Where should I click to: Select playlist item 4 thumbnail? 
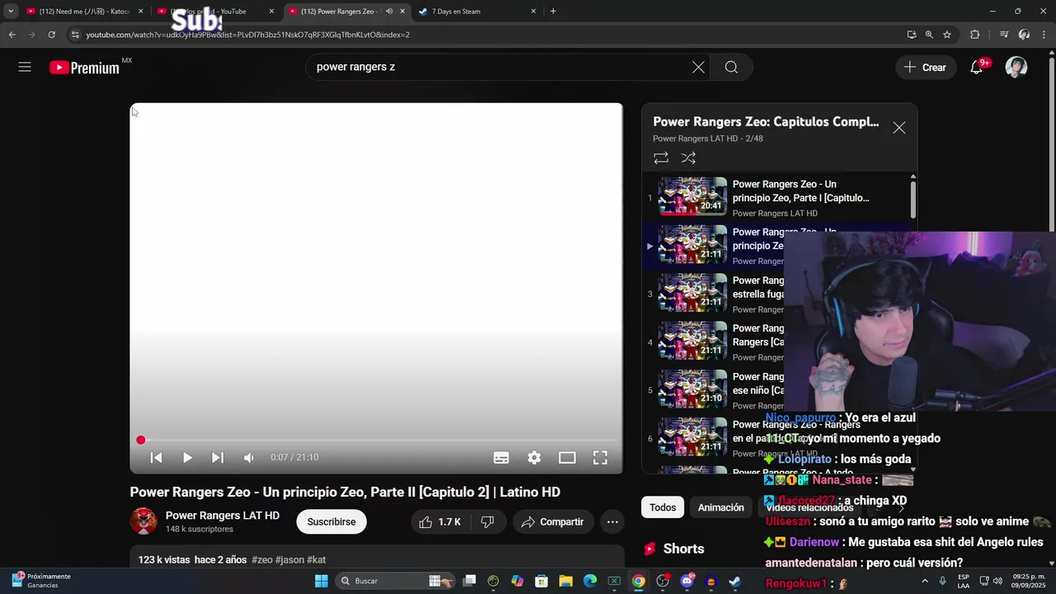693,342
